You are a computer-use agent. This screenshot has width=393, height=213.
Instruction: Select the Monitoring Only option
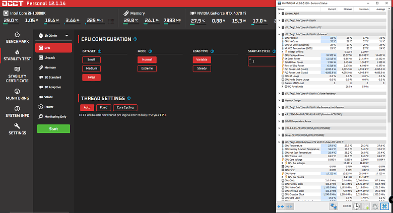tap(53, 116)
